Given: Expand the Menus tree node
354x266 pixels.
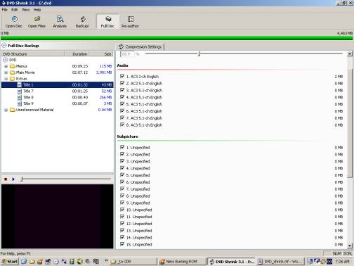Looking at the screenshot, I should (6, 66).
